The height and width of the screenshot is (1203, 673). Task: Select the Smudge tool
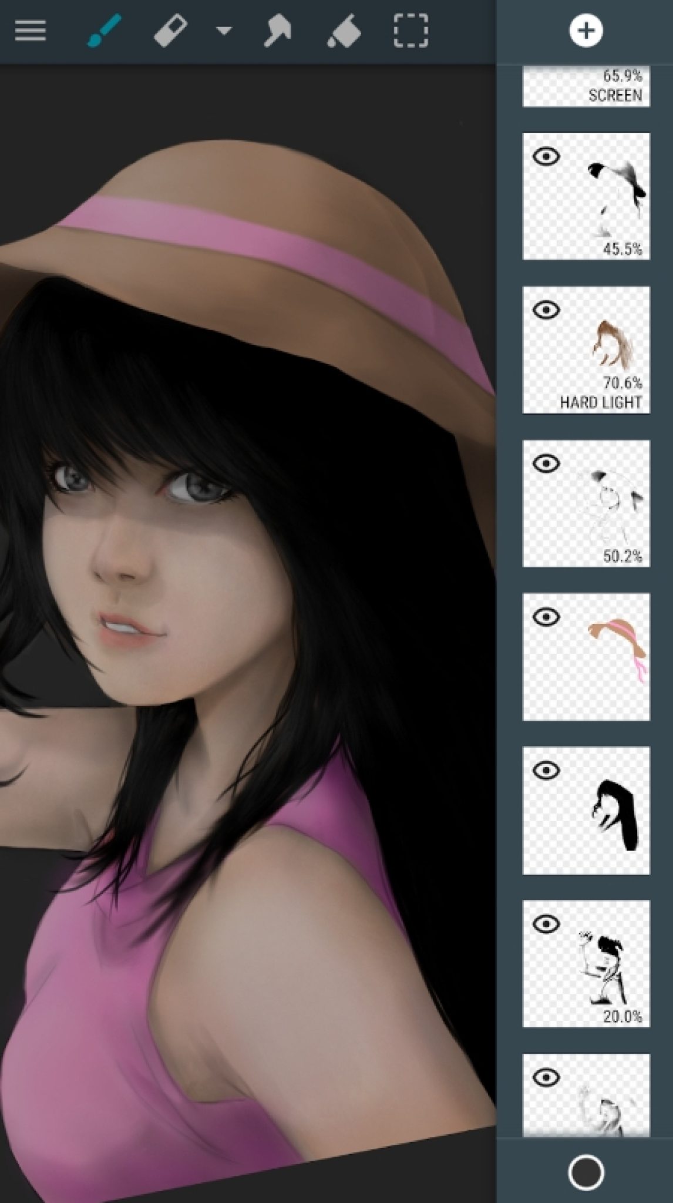coord(277,31)
